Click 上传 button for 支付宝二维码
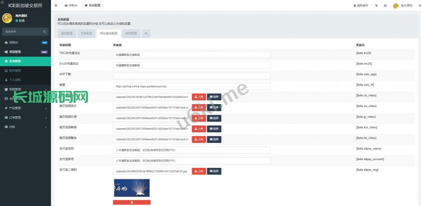This screenshot has height=206, width=421. [x=199, y=171]
